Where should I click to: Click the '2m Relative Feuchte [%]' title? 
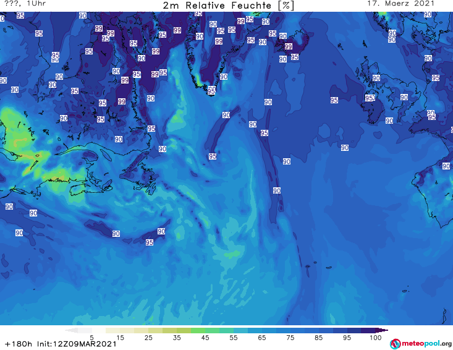pyautogui.click(x=229, y=6)
